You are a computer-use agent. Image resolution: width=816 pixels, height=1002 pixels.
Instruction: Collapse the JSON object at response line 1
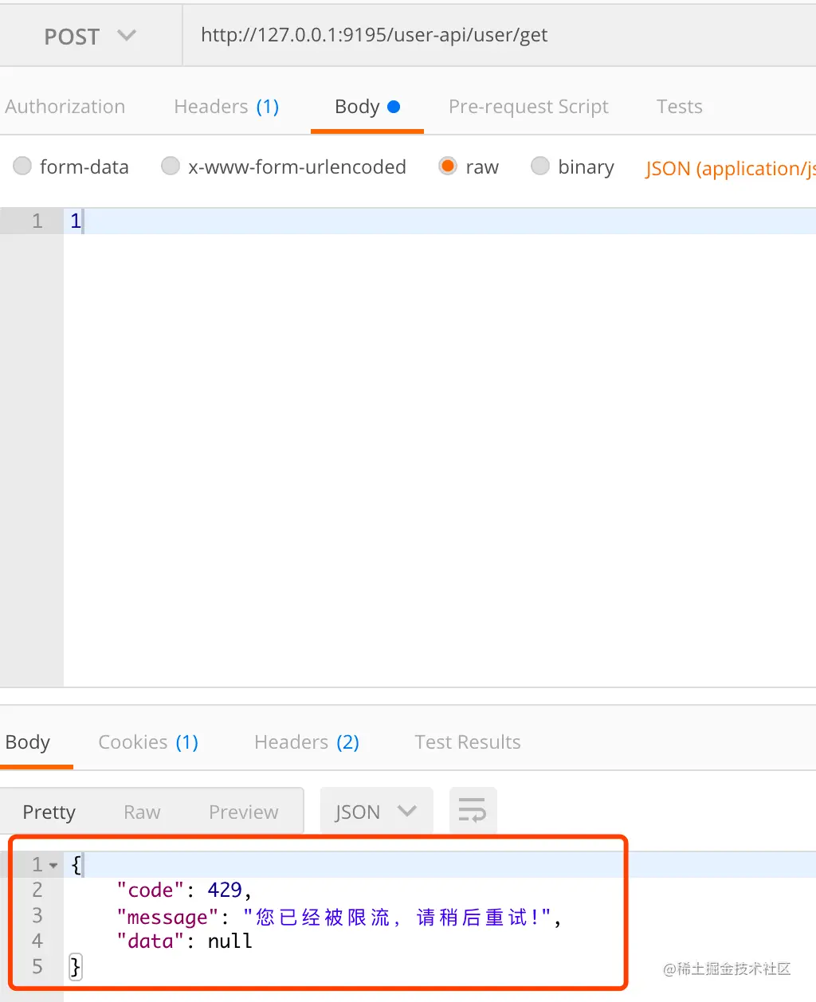(x=53, y=865)
